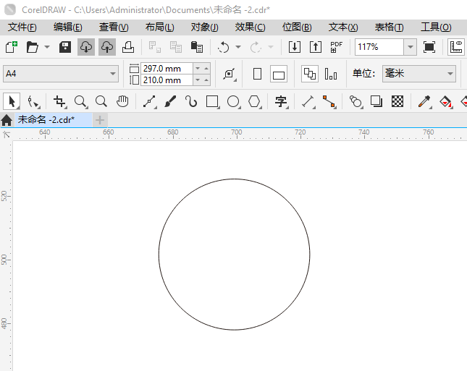Open the zoom level dropdown arrow
The width and height of the screenshot is (467, 371).
tap(410, 47)
